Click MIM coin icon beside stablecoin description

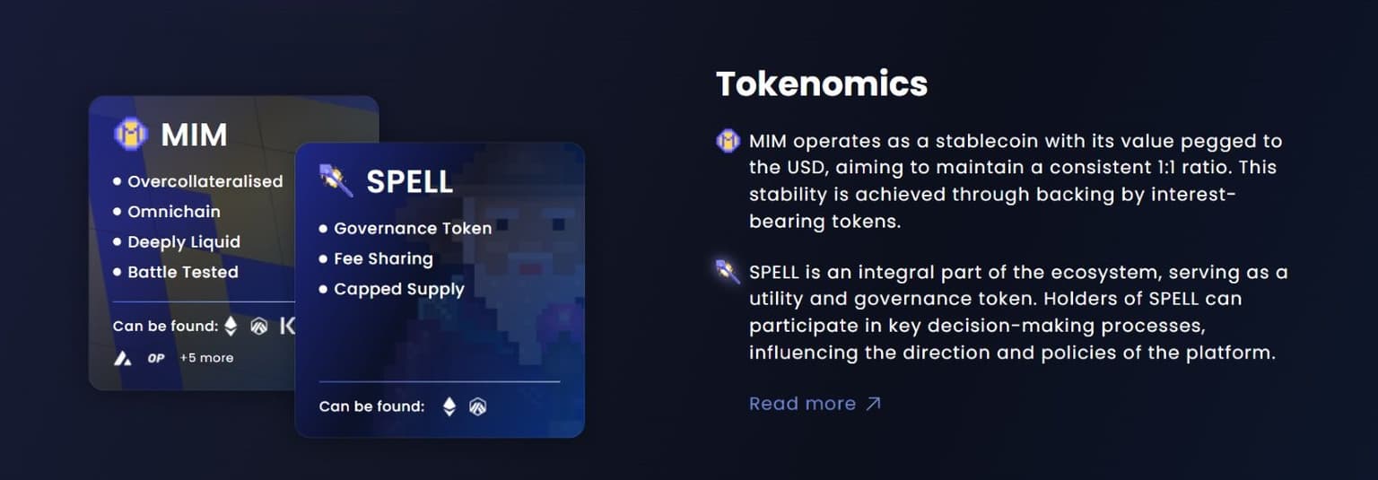point(728,141)
